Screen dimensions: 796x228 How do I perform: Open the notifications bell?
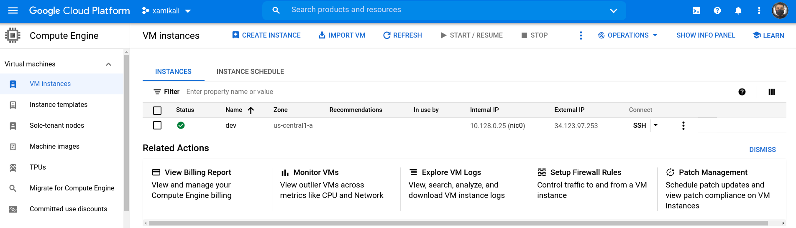click(738, 11)
